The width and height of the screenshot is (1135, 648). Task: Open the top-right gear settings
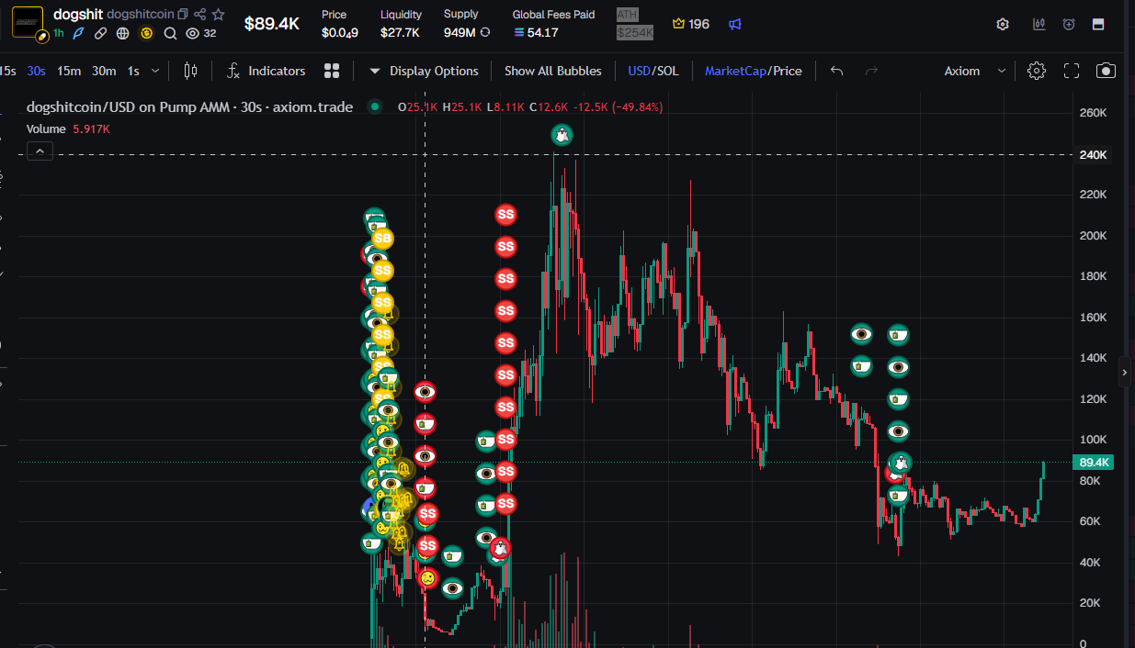(x=1003, y=24)
